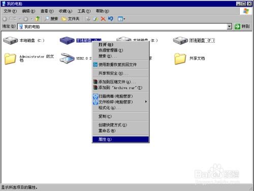Screen dimensions: 254x191
Task: Open the Views dropdown in toolbar
Action: click(x=121, y=19)
